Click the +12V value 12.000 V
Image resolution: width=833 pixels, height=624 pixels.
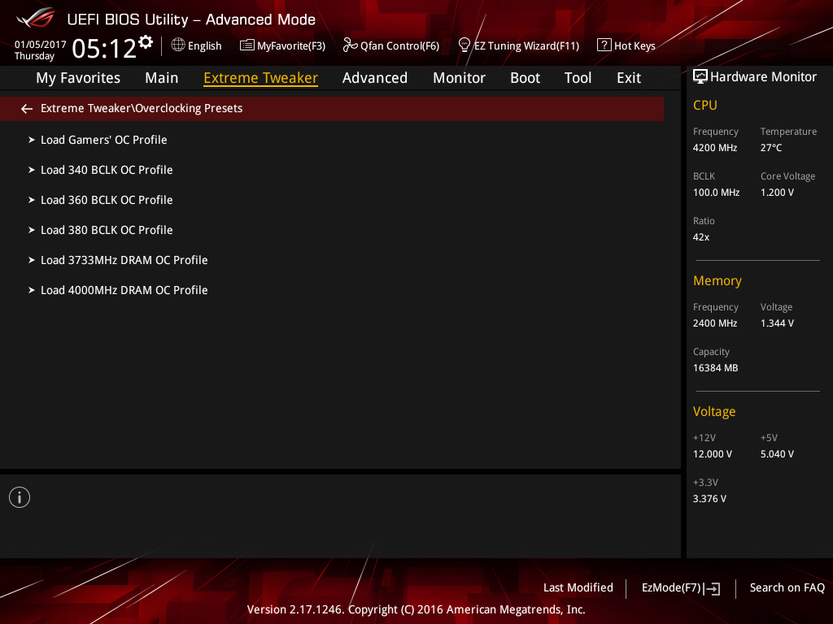click(713, 454)
